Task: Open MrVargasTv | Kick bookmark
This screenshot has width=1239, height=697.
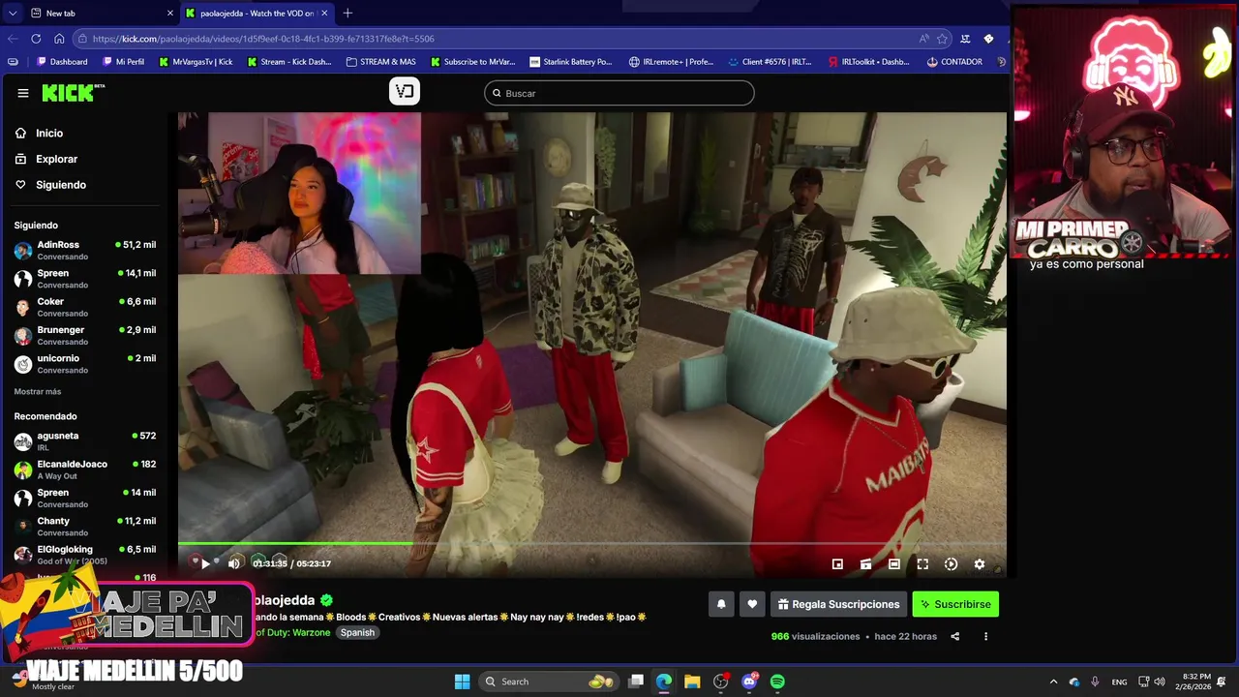Action: coord(196,62)
